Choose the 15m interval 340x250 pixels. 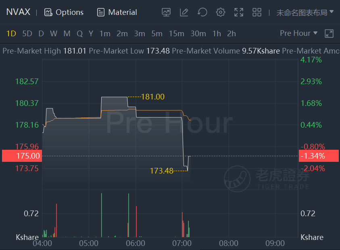176,33
